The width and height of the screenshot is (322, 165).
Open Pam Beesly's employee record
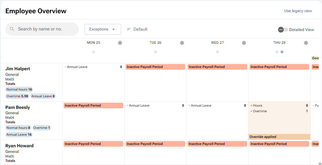pyautogui.click(x=18, y=107)
